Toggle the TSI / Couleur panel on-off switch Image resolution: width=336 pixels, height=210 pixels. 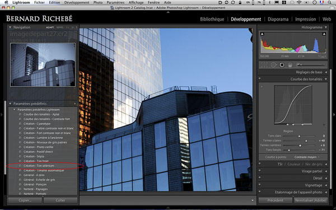click(x=259, y=164)
